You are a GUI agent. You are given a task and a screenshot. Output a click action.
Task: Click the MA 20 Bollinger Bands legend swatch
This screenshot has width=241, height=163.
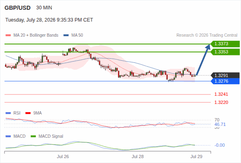(x=8, y=35)
